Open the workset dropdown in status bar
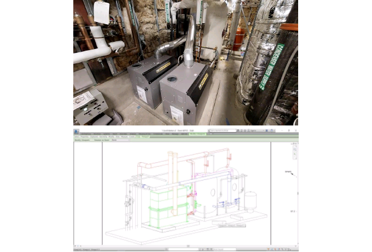 click(x=184, y=249)
